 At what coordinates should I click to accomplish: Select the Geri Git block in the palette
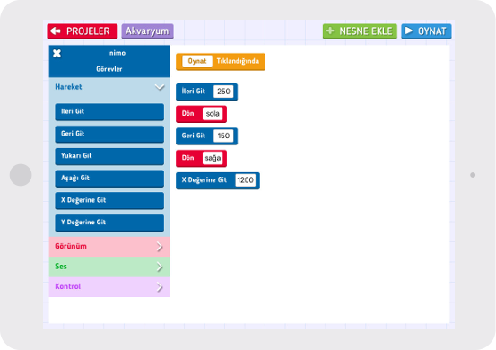click(x=109, y=134)
